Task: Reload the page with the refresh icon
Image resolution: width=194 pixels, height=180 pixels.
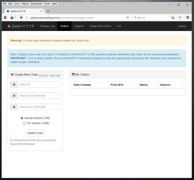Action: 128,18
